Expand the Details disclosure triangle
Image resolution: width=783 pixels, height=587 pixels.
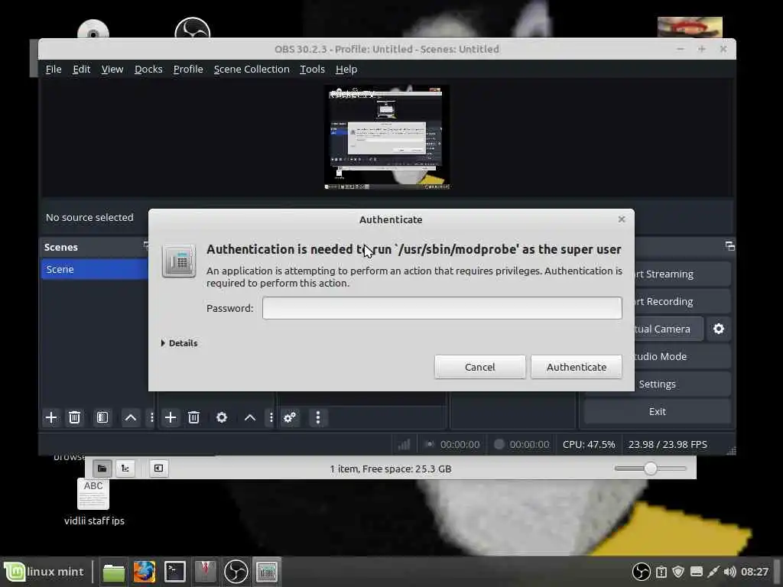tap(163, 343)
